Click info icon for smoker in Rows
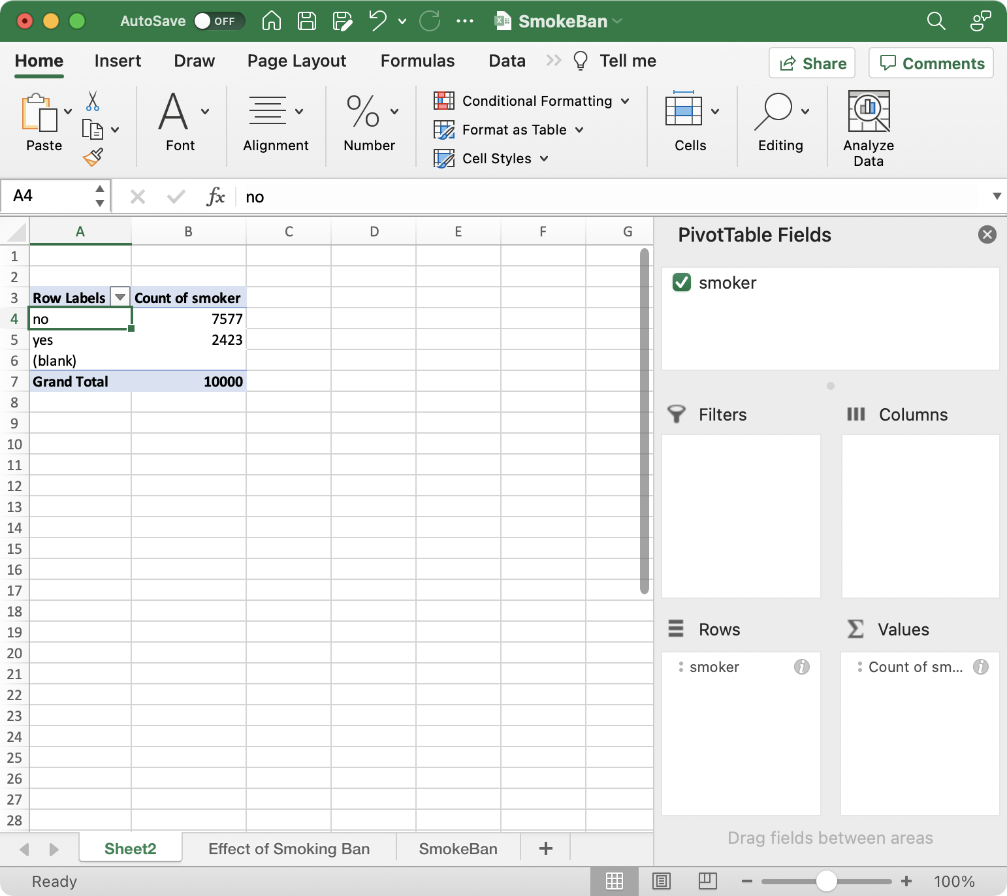Image resolution: width=1007 pixels, height=896 pixels. pos(802,667)
